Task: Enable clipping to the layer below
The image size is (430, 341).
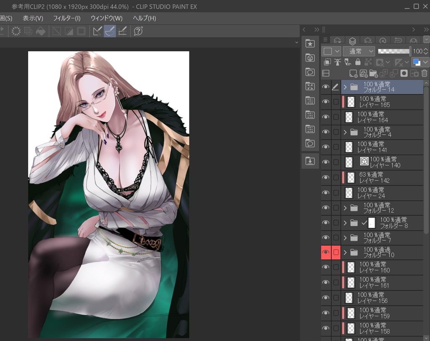Action: click(328, 62)
